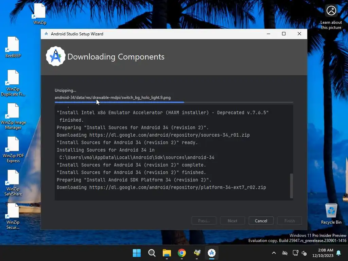Open the WinZip desktop shortcut
Viewport: 348px width, 261px height.
pos(39,14)
